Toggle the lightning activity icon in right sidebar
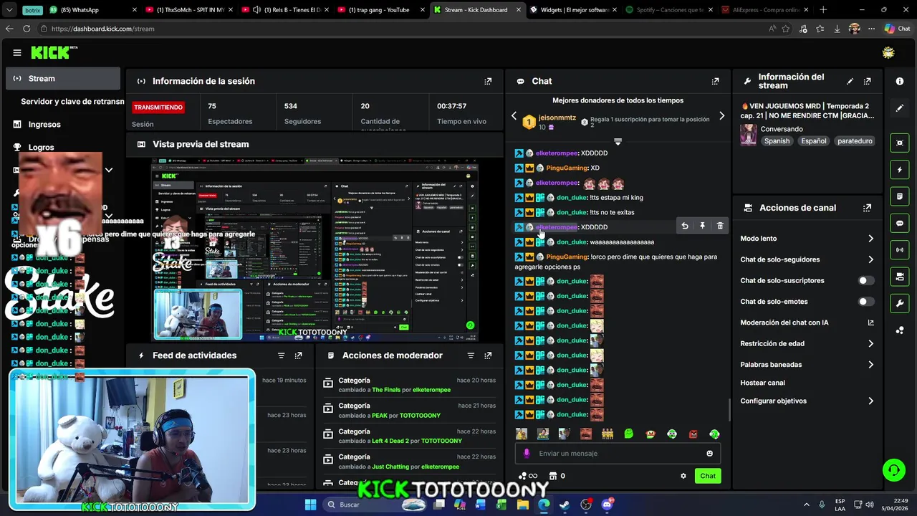 pyautogui.click(x=900, y=170)
